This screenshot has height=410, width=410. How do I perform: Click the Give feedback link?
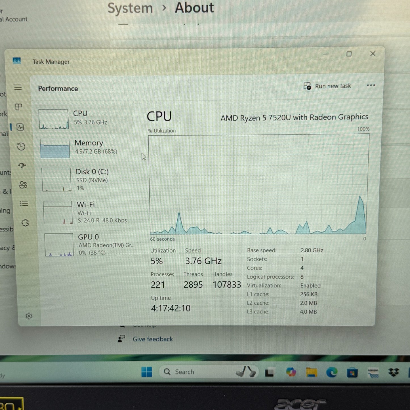tap(152, 339)
